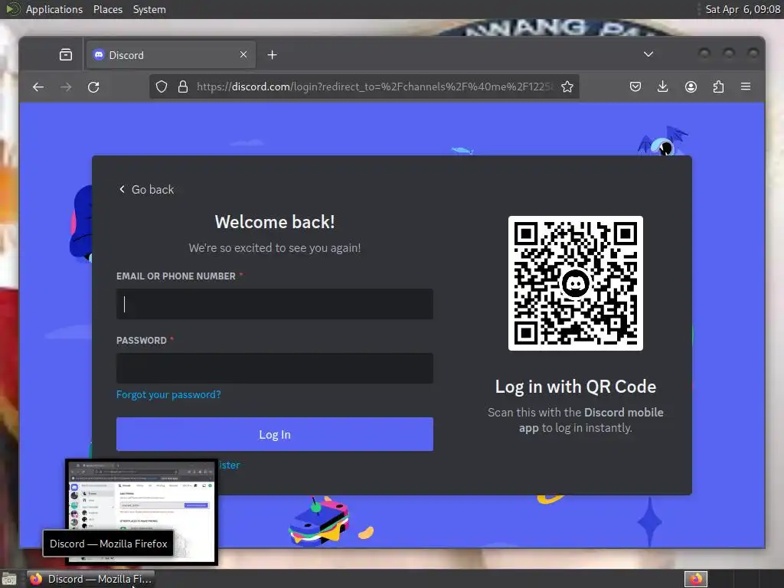
Task: Open the Firefox hamburger menu
Action: click(746, 87)
